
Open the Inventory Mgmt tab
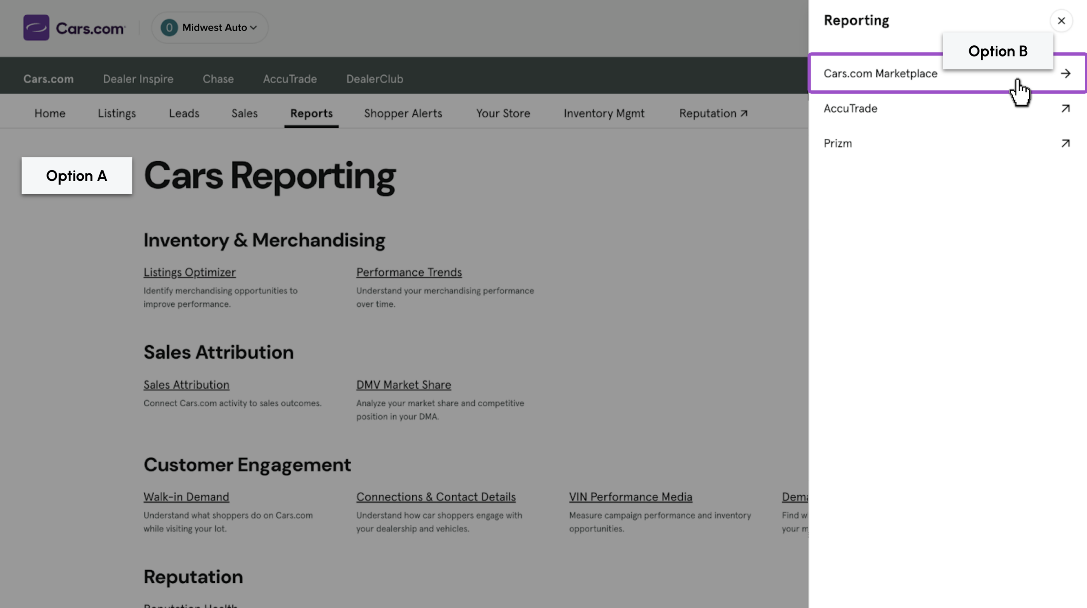click(x=604, y=113)
